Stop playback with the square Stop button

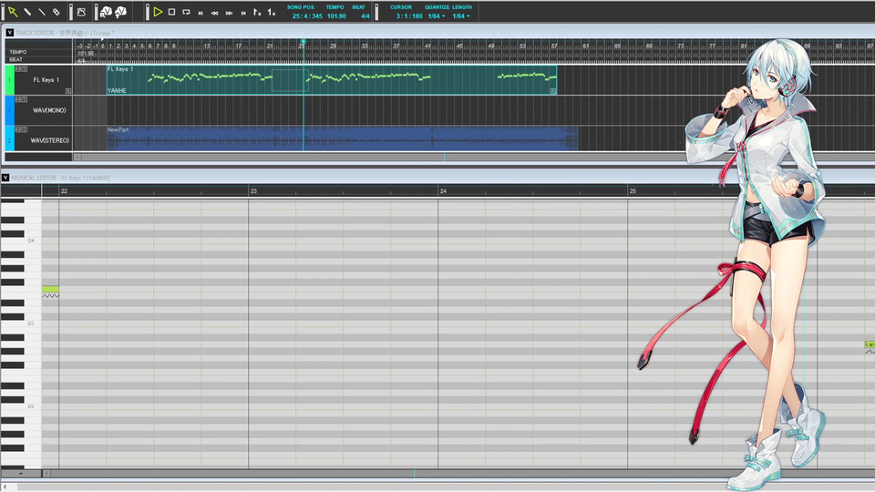click(x=172, y=12)
